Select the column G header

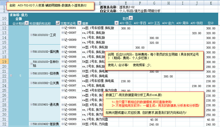[x=154, y=3]
